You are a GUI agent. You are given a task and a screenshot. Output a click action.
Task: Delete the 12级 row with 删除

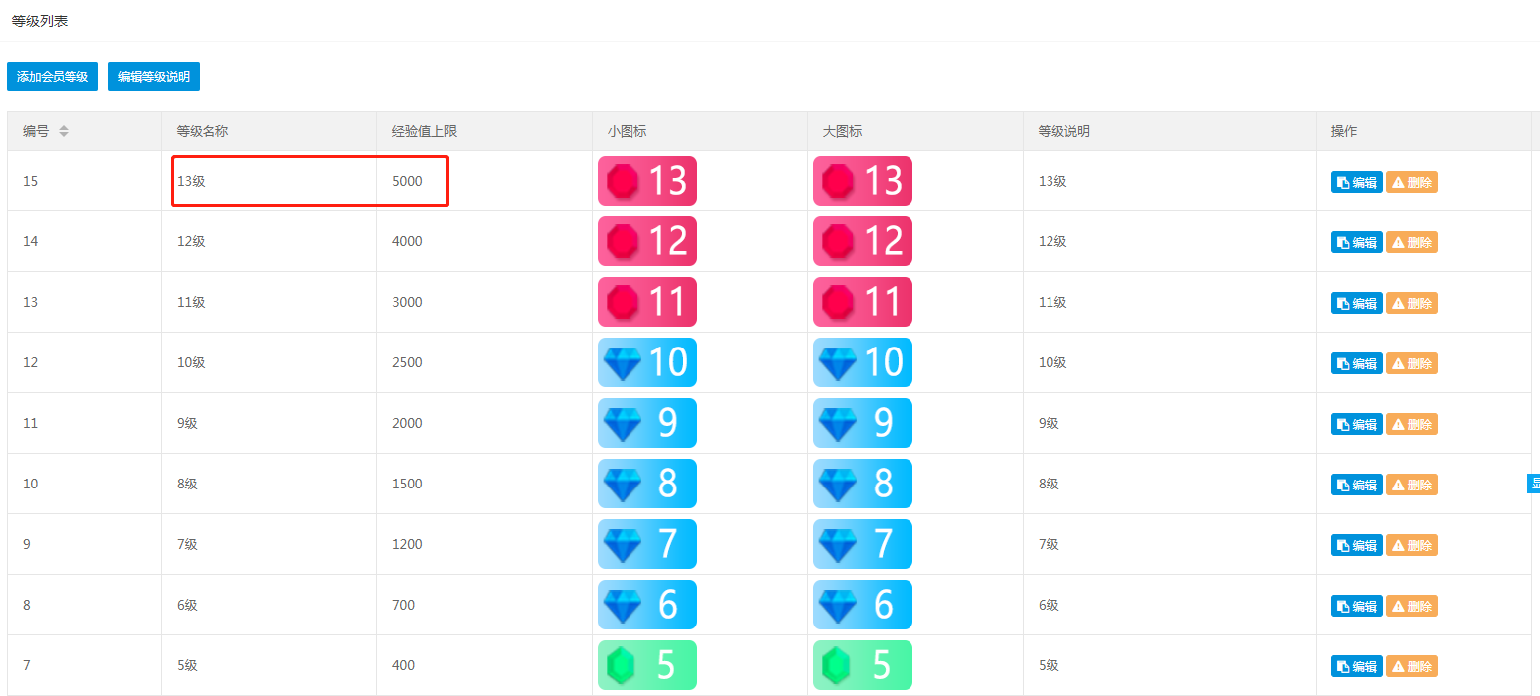click(x=1411, y=242)
